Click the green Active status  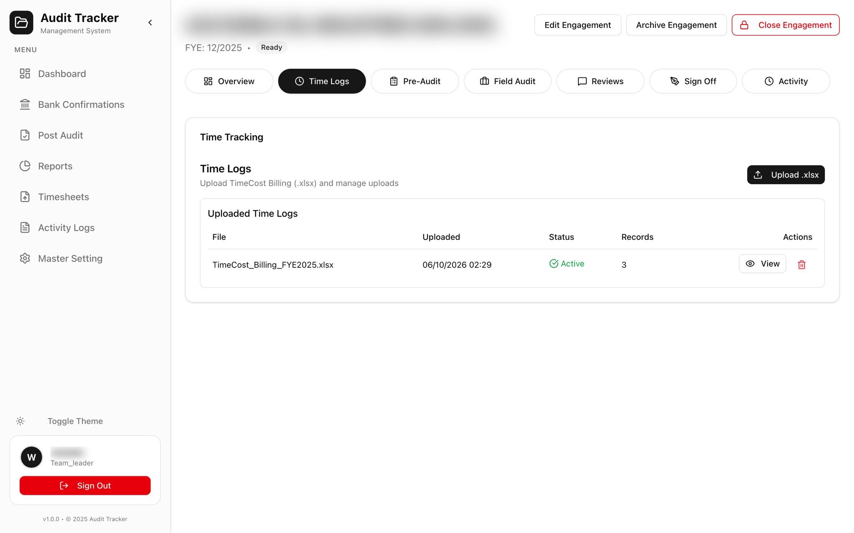(567, 264)
